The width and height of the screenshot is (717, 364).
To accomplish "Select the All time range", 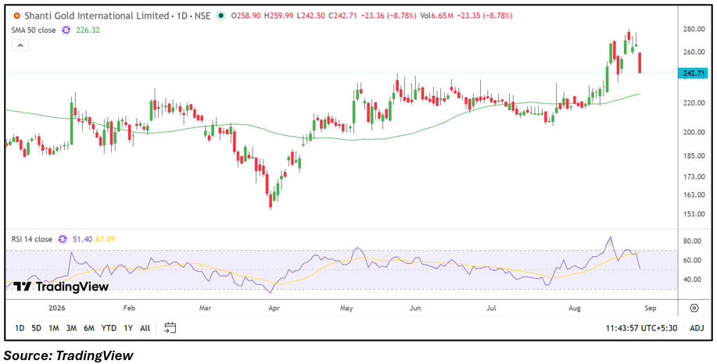I will point(145,328).
